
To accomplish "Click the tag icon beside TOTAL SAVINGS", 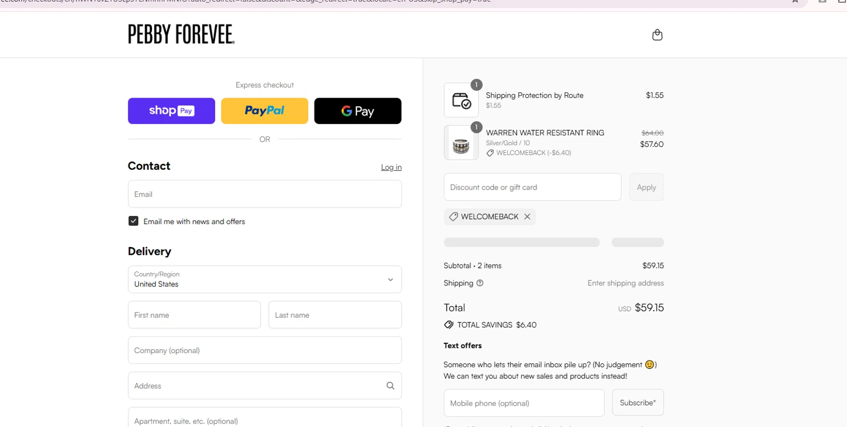I will click(449, 325).
